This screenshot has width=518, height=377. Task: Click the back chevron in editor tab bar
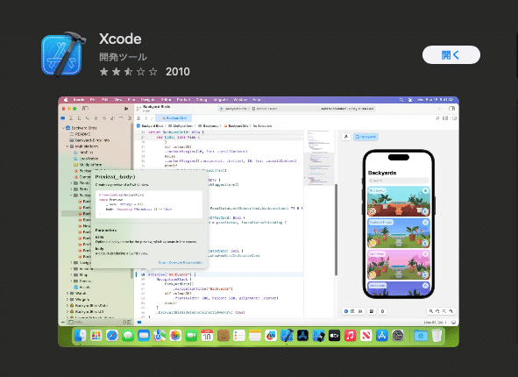(146, 118)
